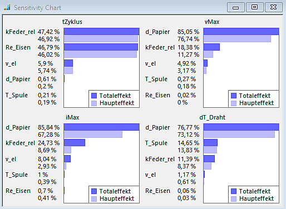Click the d_Papier total bar in vMax chart
This screenshot has height=209, width=286.
tap(241, 32)
